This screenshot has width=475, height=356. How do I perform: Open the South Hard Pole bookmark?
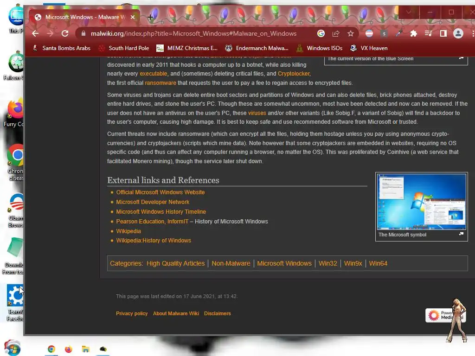[x=124, y=48]
